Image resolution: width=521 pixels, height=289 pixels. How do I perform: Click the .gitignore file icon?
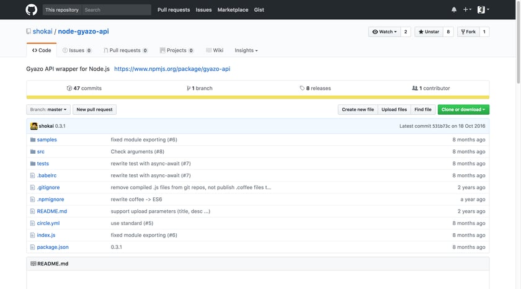point(32,187)
